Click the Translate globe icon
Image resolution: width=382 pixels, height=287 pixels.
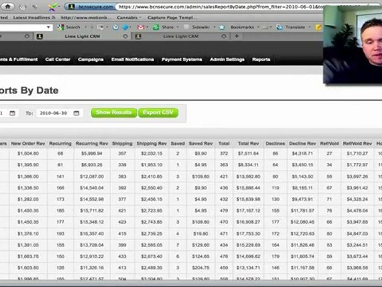(279, 27)
